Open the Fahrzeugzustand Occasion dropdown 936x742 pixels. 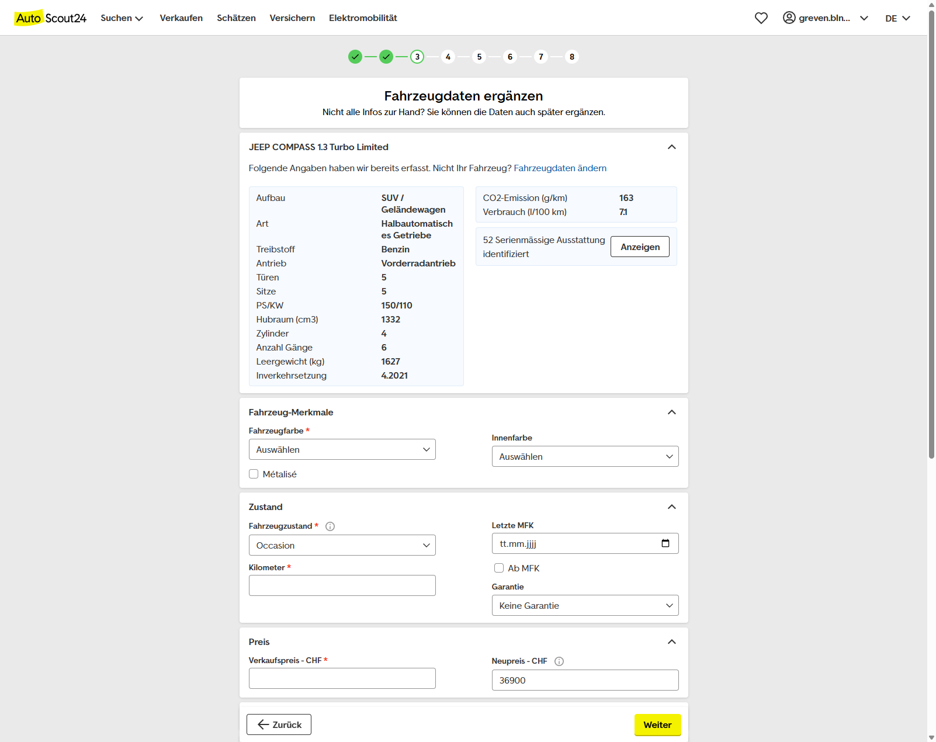coord(342,545)
